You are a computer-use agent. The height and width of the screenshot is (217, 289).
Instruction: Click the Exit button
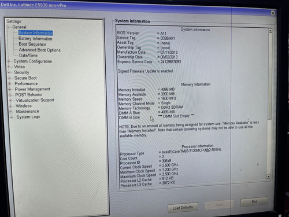(x=254, y=202)
